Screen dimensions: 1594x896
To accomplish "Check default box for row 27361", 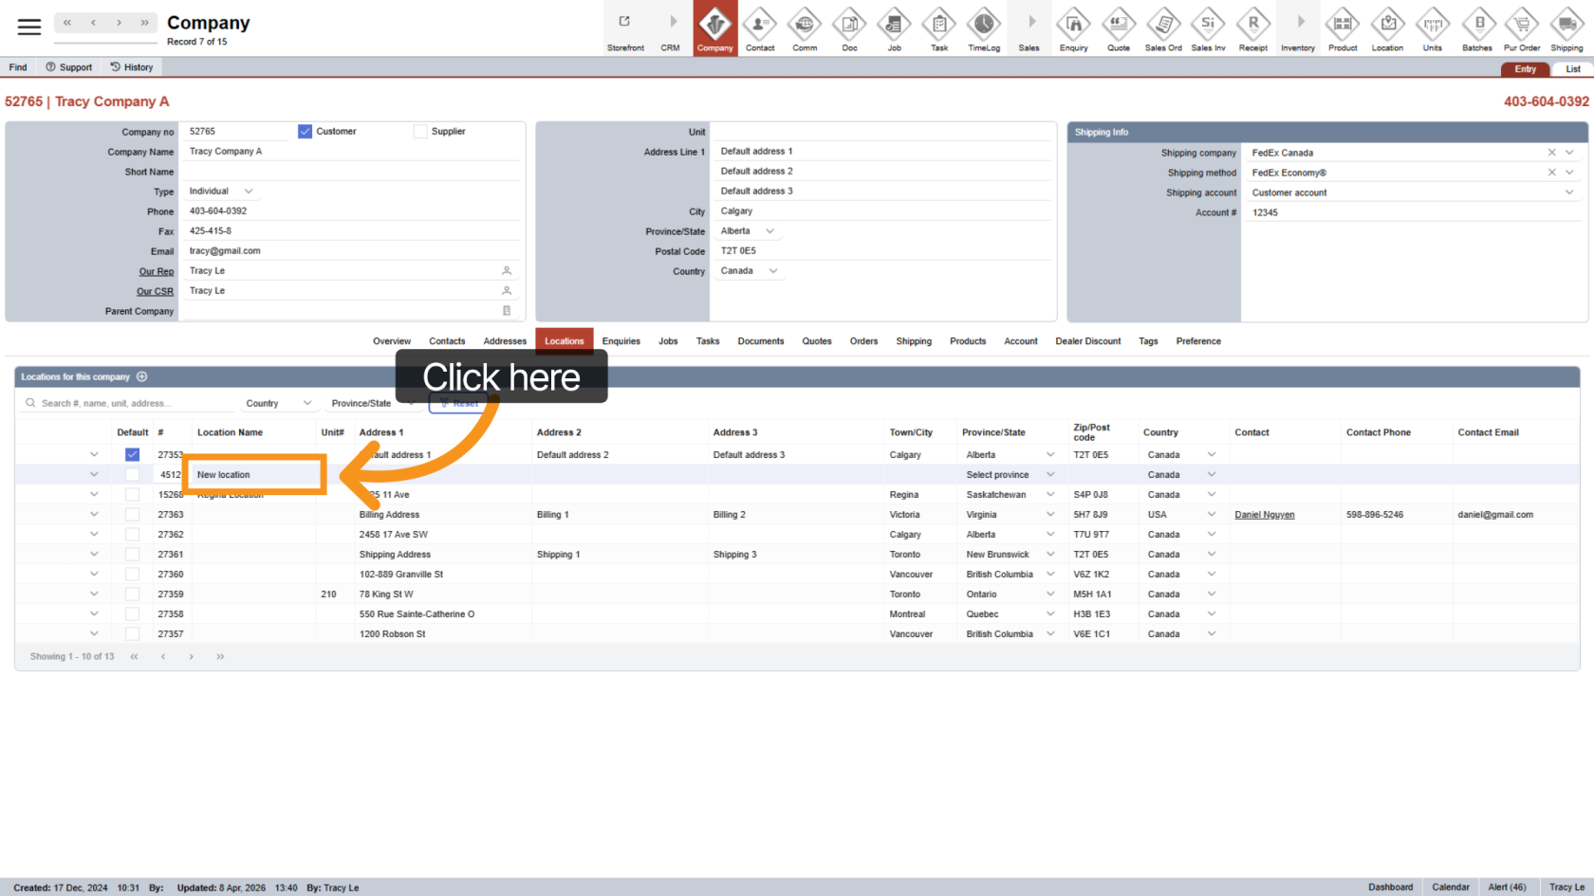I will pos(132,555).
